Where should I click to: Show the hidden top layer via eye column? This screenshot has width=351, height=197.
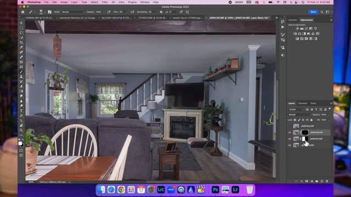tap(290, 126)
